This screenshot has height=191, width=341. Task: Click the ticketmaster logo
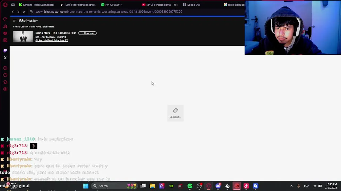click(28, 21)
